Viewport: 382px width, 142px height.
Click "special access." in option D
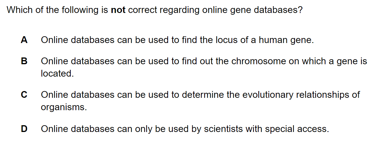(297, 129)
